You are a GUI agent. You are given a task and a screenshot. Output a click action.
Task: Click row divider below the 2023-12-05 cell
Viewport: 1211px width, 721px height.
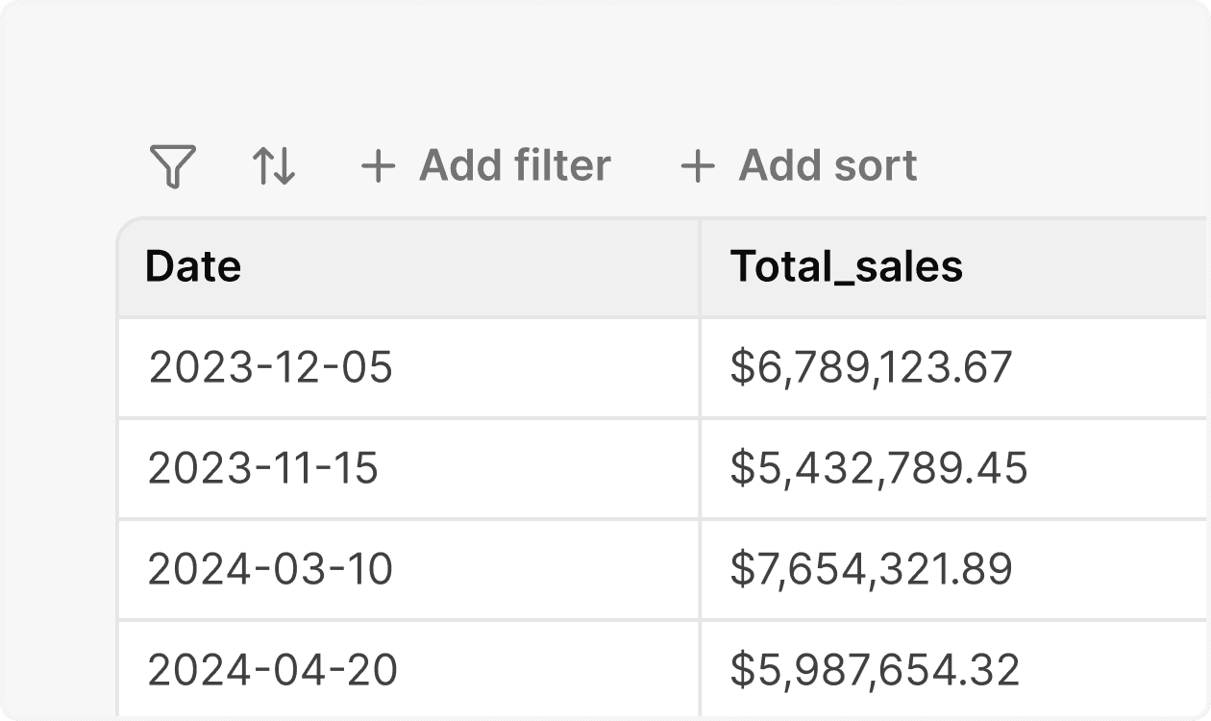click(408, 417)
